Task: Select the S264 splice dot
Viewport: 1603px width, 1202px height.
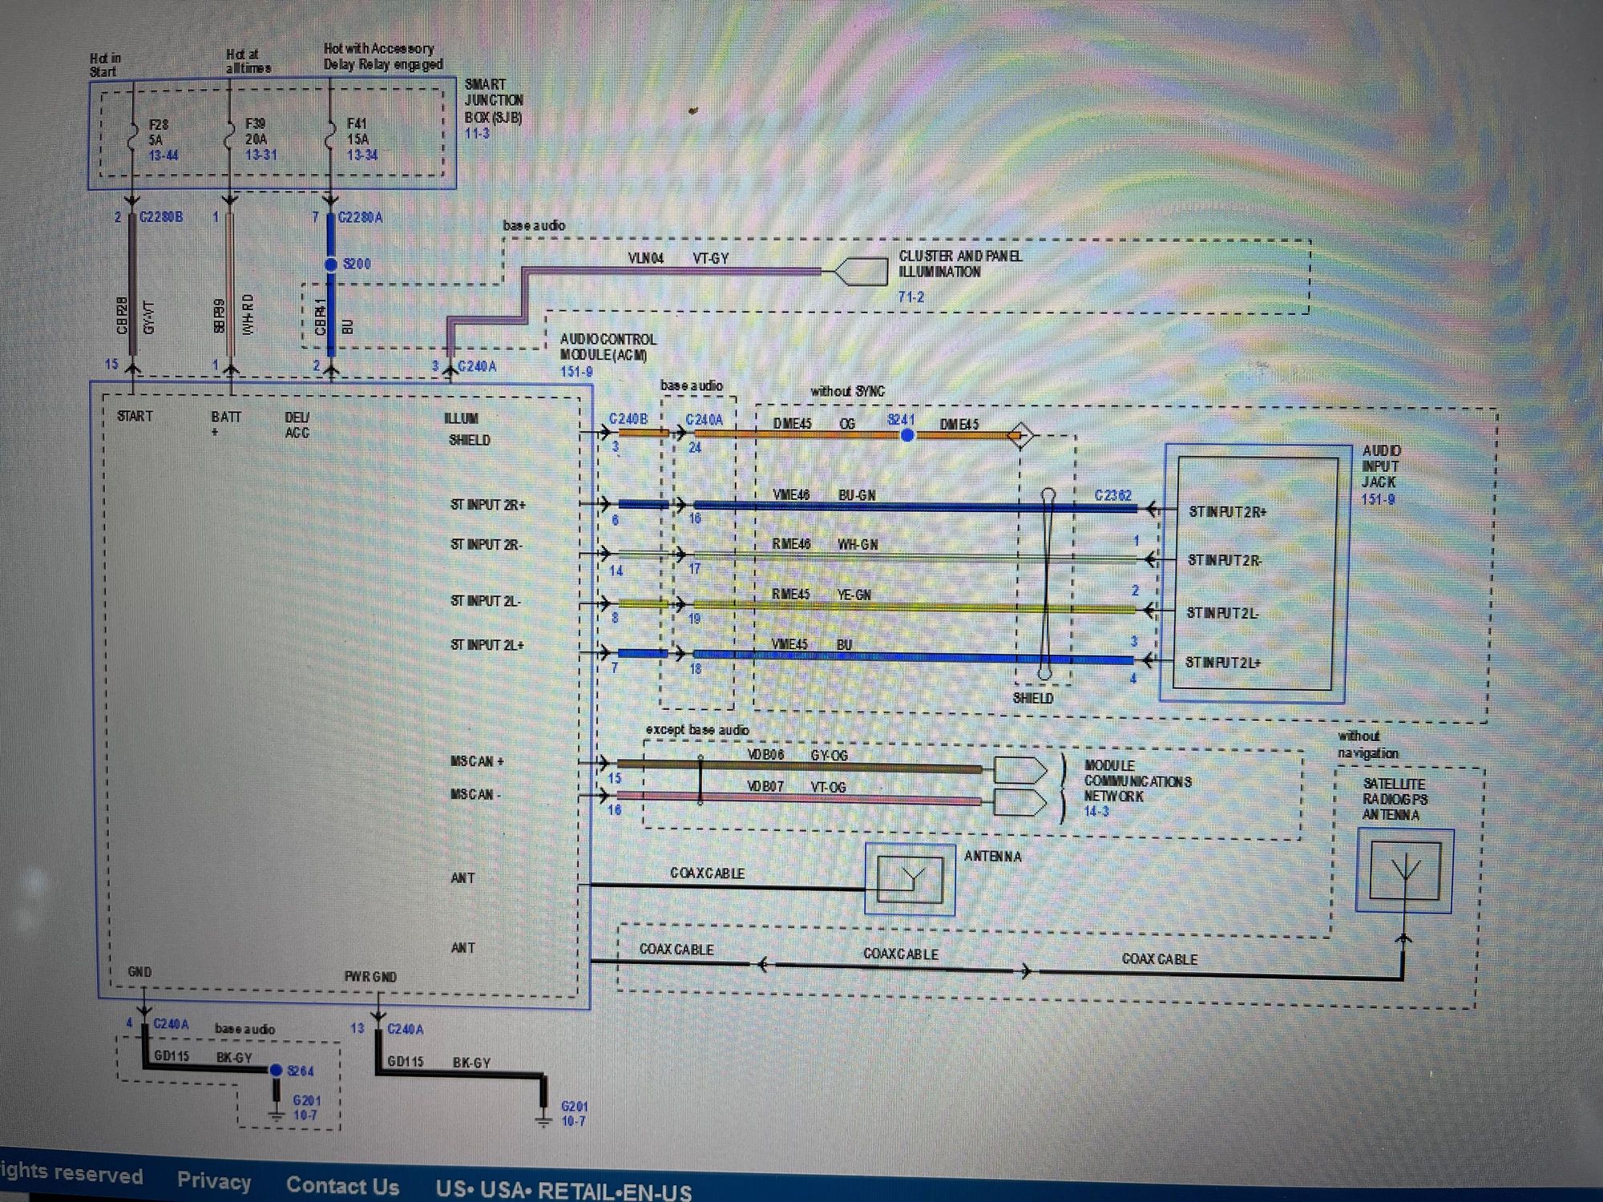Action: (276, 1070)
